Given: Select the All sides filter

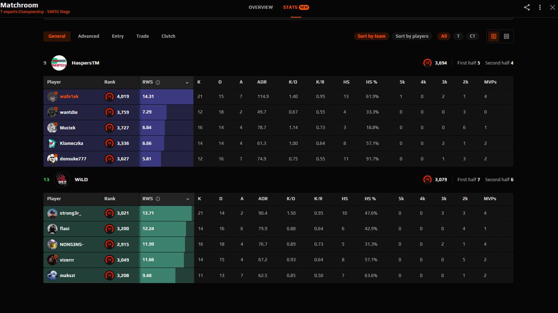Looking at the screenshot, I should 444,36.
